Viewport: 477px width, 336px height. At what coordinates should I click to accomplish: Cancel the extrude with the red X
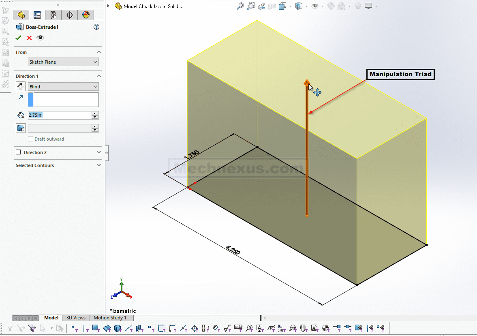(x=29, y=38)
